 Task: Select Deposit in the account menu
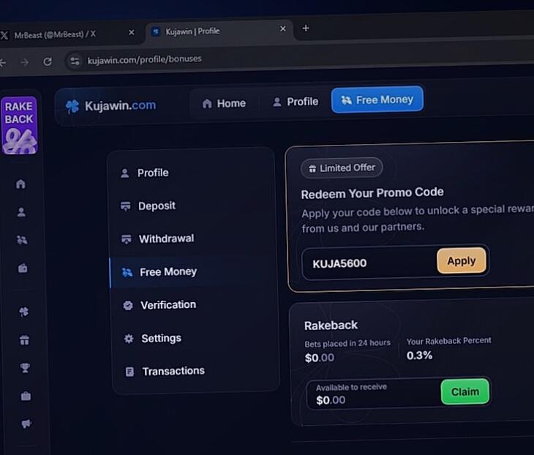coord(193,206)
